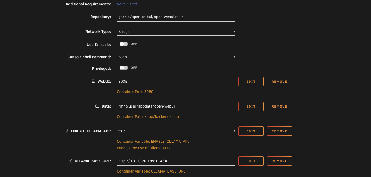371x177 pixels.
Task: Click the OLLAMA_BASE_URL address input field
Action: [x=176, y=161]
